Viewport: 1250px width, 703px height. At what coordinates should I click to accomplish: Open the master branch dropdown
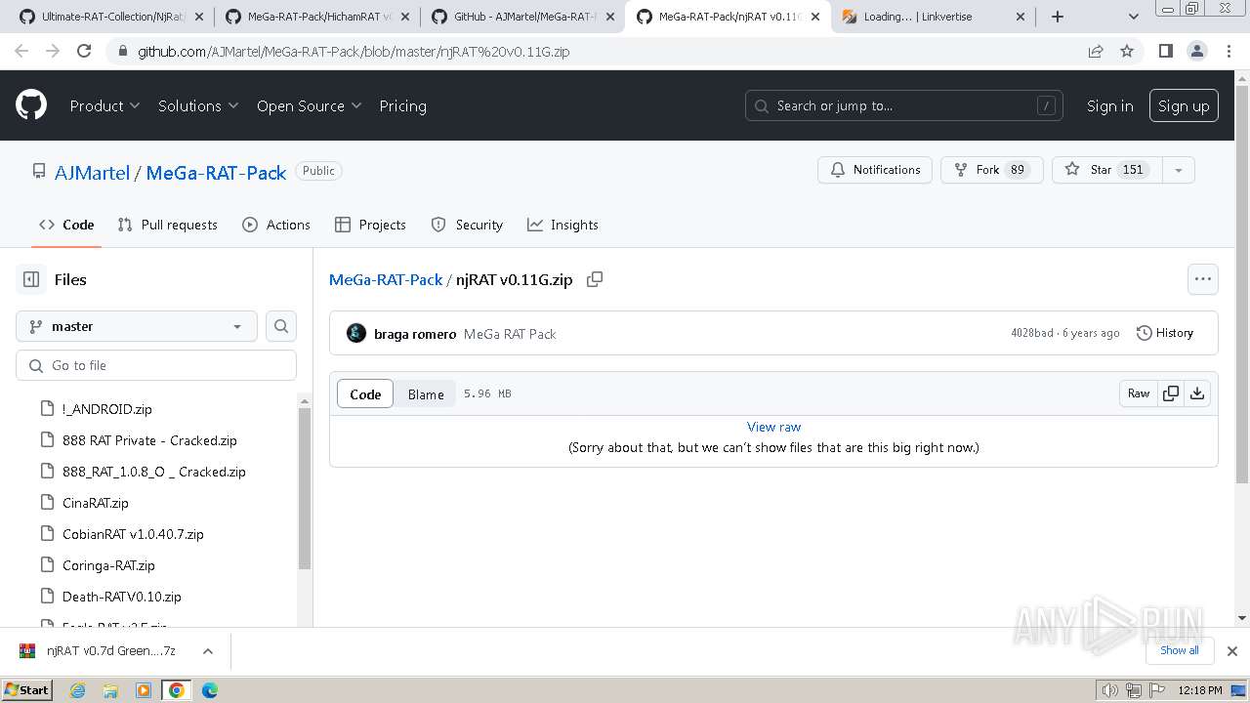tap(137, 326)
